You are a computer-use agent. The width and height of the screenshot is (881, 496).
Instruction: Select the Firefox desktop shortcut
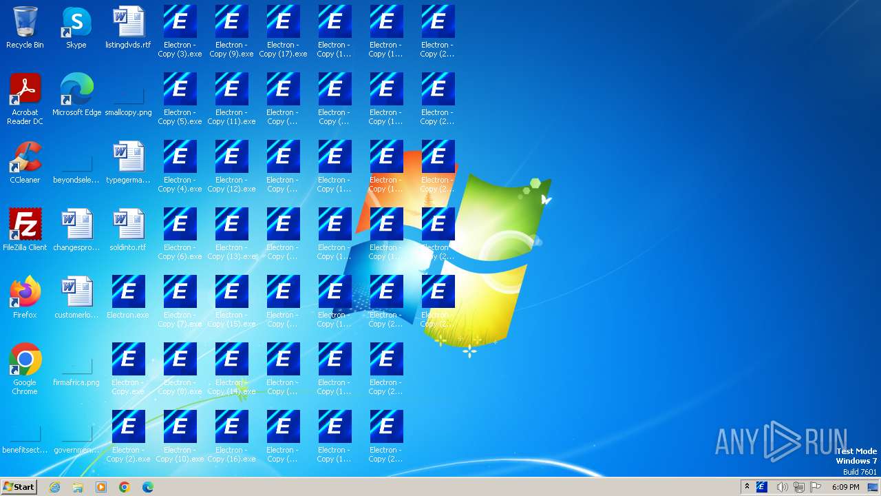25,298
